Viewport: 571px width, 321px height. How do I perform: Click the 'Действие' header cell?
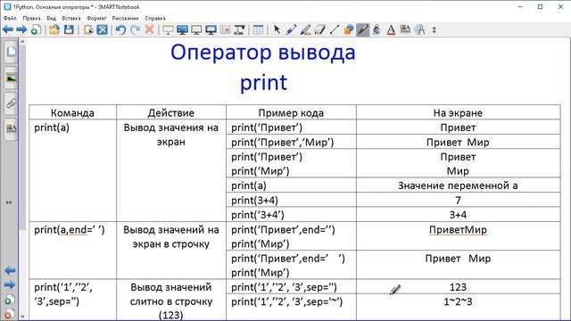[171, 112]
